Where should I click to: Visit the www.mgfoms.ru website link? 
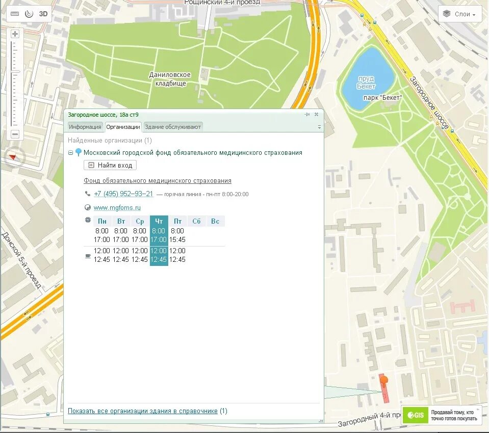[x=117, y=207]
